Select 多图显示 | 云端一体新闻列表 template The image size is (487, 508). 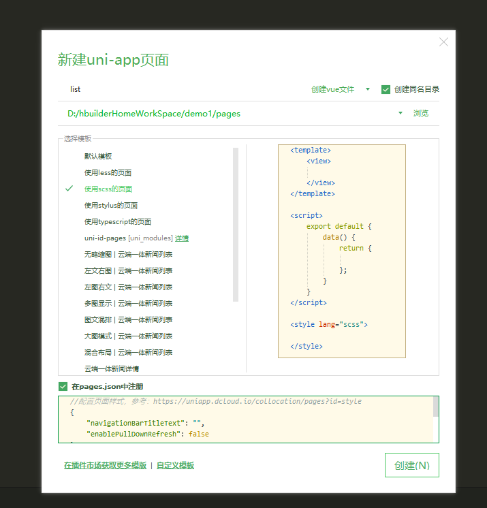coord(128,303)
